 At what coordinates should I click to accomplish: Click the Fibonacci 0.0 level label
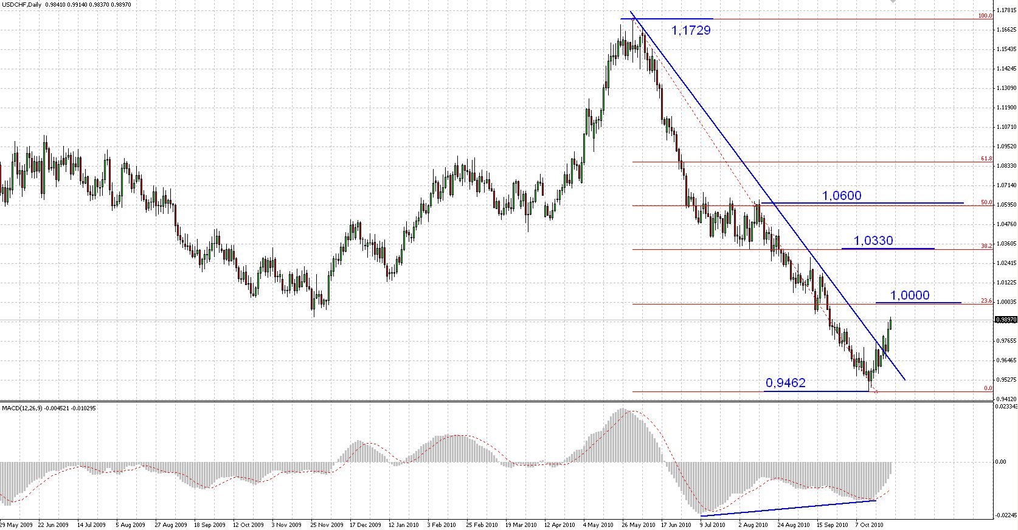coord(988,388)
